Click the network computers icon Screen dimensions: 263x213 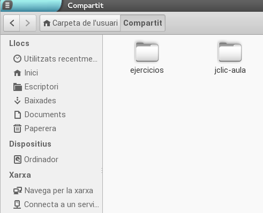click(18, 191)
